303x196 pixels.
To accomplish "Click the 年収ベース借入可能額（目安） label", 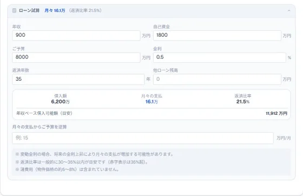I will [x=44, y=113].
